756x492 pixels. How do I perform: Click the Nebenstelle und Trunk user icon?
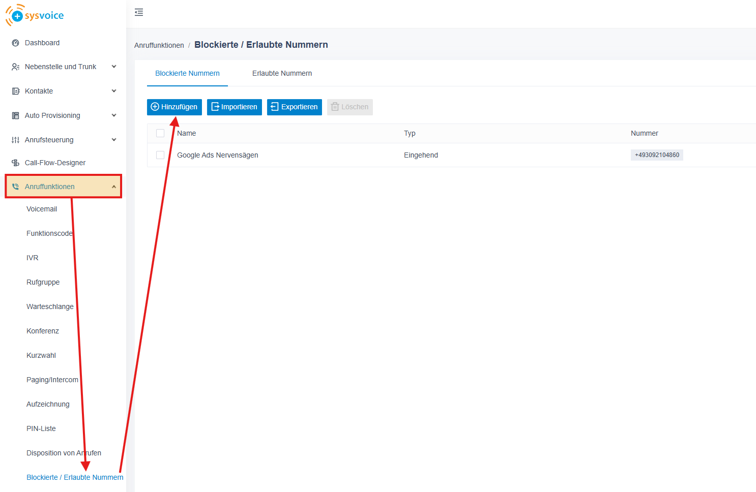point(15,67)
